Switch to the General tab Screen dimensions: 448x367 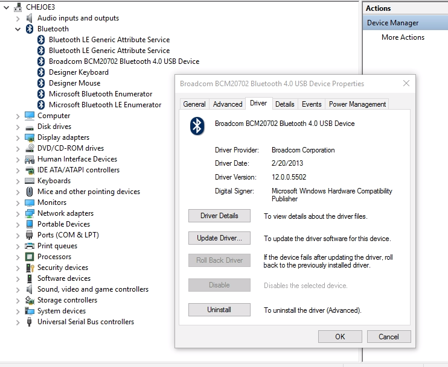coord(194,104)
